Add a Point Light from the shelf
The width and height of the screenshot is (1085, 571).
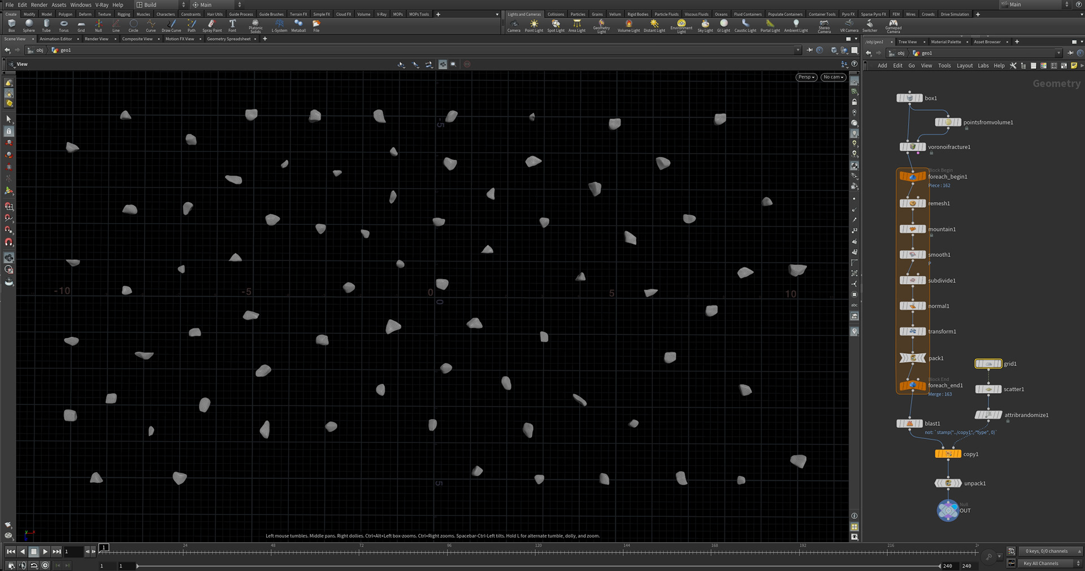click(x=534, y=26)
